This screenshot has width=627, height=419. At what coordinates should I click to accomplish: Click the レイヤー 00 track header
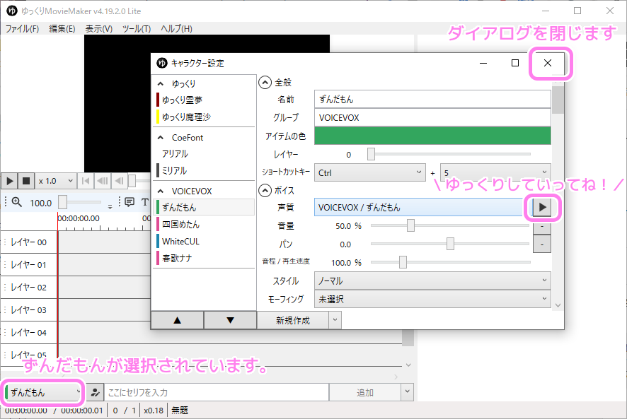pyautogui.click(x=29, y=242)
